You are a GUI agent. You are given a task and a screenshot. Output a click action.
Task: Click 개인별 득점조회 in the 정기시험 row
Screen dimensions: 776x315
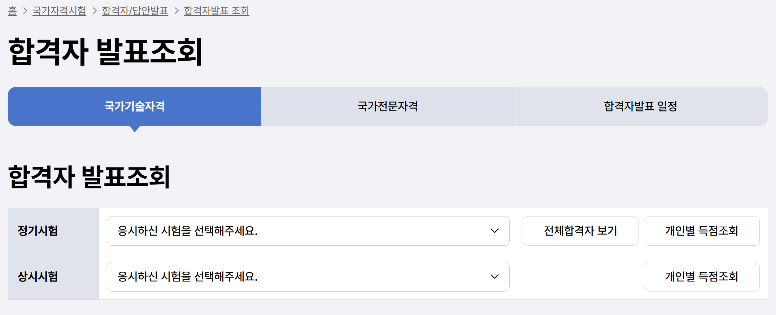point(702,231)
